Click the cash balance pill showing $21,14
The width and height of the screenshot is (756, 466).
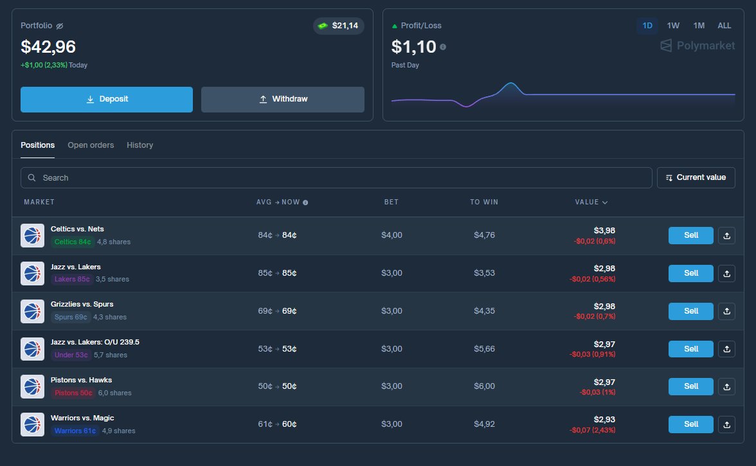click(x=339, y=26)
